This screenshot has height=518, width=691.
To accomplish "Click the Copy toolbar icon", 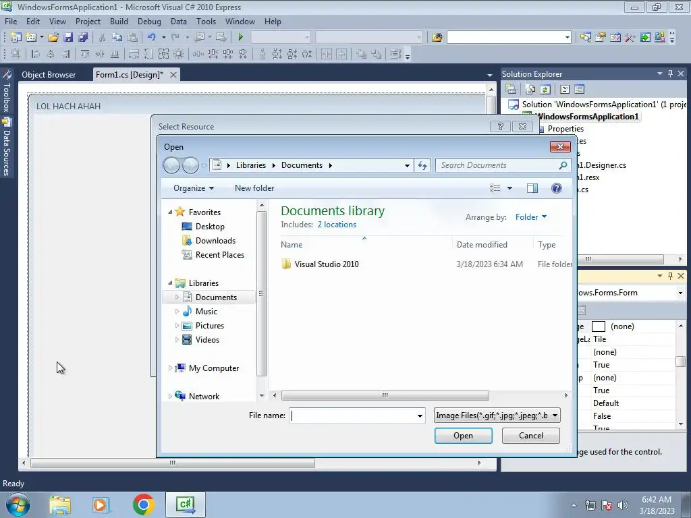I will pos(117,38).
